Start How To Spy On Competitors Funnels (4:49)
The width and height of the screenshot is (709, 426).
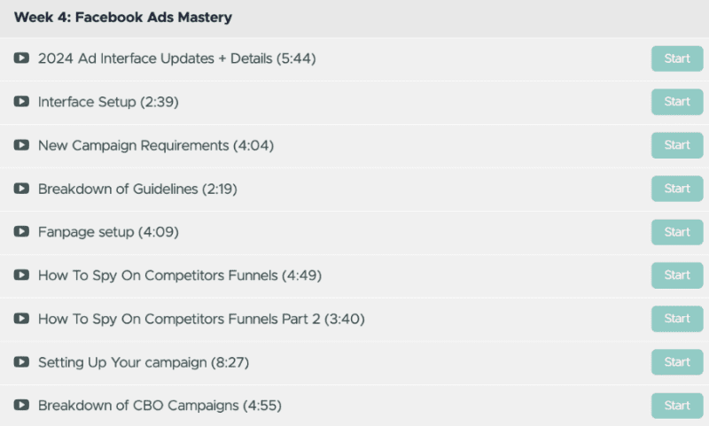tap(677, 275)
